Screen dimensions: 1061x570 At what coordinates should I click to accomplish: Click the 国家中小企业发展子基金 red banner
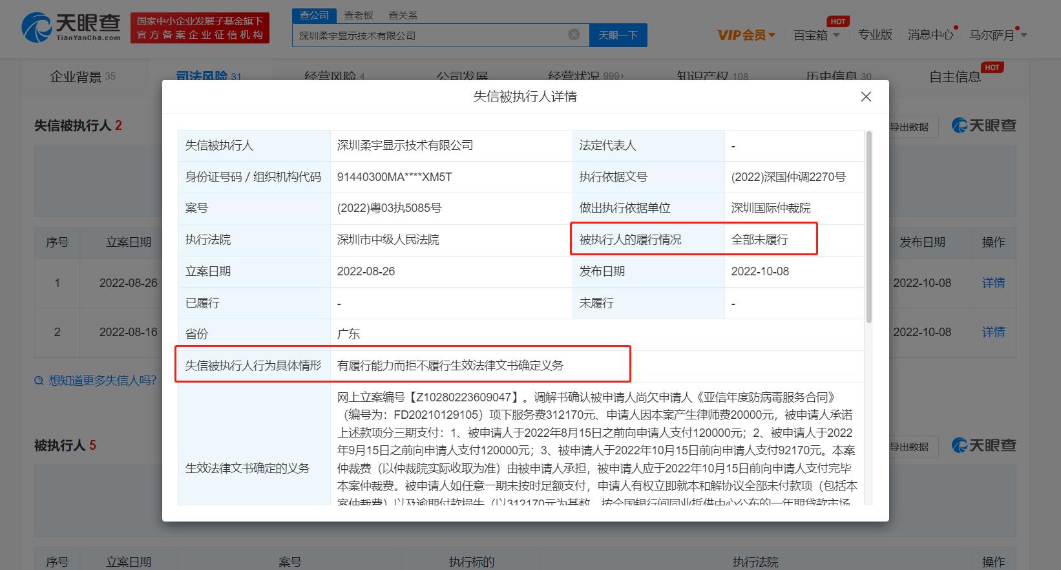[x=200, y=28]
